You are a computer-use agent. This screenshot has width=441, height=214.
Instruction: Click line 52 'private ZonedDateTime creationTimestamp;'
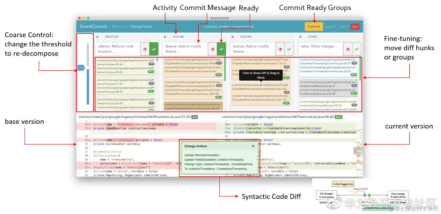[125, 128]
